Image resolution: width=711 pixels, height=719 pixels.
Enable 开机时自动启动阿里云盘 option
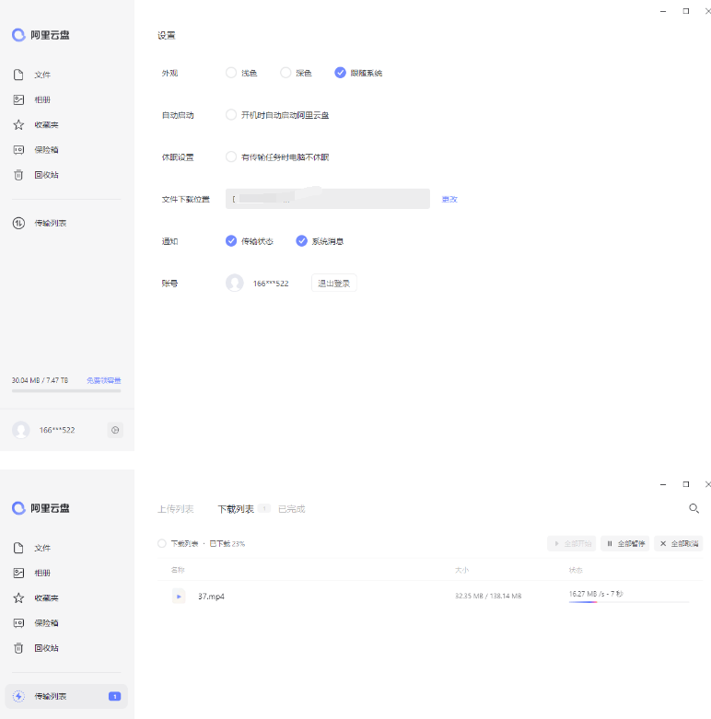(x=231, y=115)
